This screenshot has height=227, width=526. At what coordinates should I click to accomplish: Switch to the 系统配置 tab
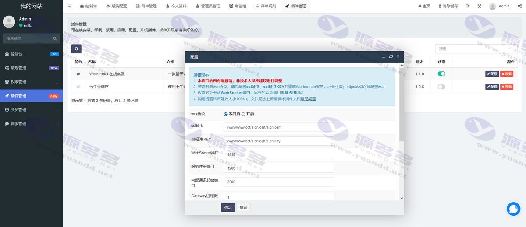tap(116, 6)
